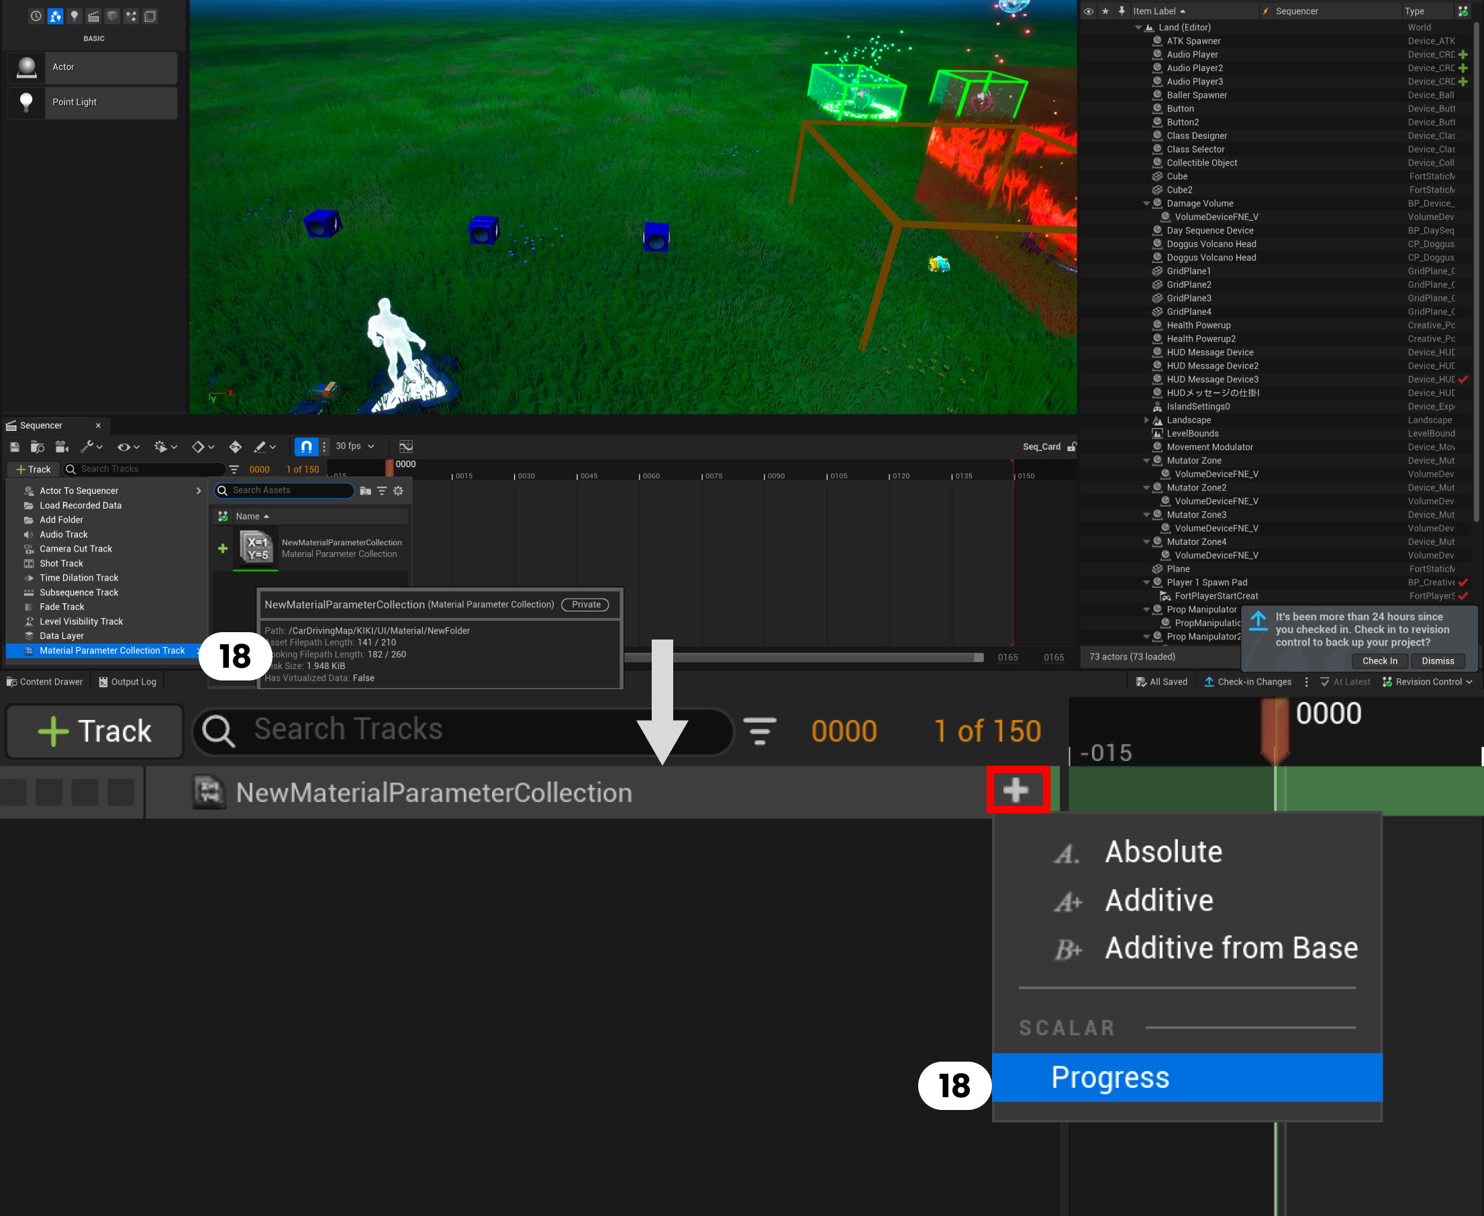Open the Cinematics category in Place Actors panel
The image size is (1484, 1216).
tap(93, 16)
